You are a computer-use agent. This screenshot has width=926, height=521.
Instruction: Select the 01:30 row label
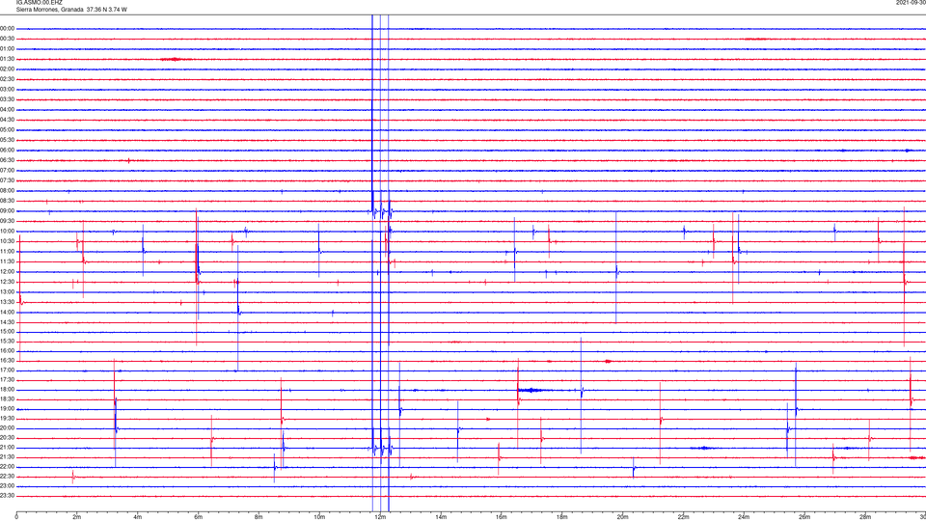[7, 59]
